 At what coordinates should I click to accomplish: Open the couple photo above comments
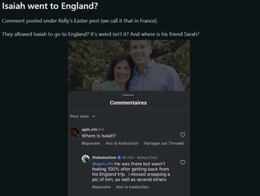129,65
